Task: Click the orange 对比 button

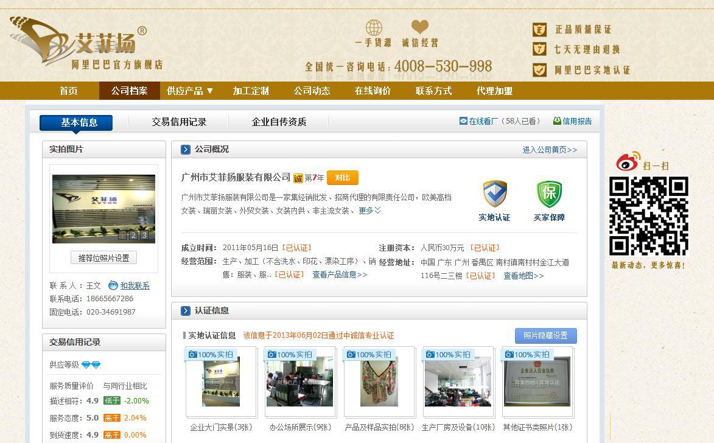Action: (x=343, y=178)
